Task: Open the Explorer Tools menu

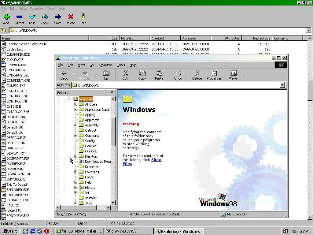Action: [x=121, y=65]
